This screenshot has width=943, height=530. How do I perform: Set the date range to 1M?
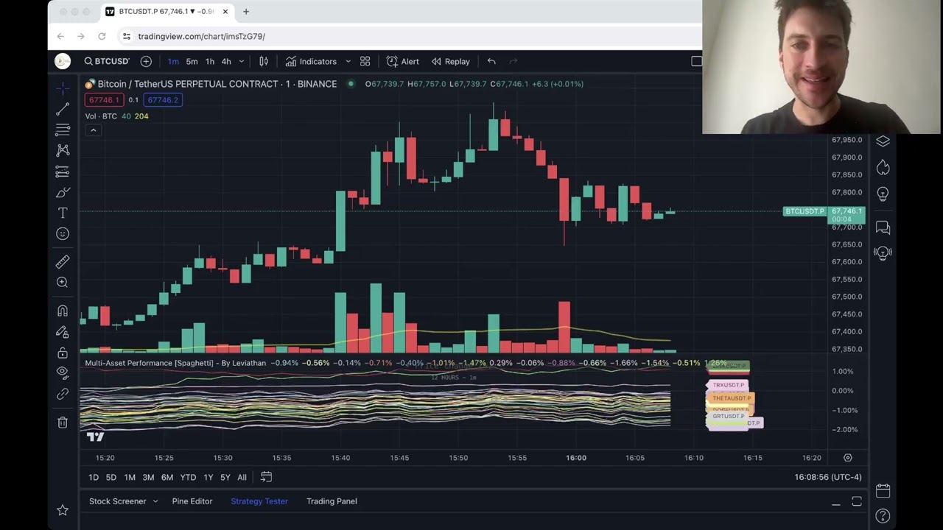coord(130,478)
